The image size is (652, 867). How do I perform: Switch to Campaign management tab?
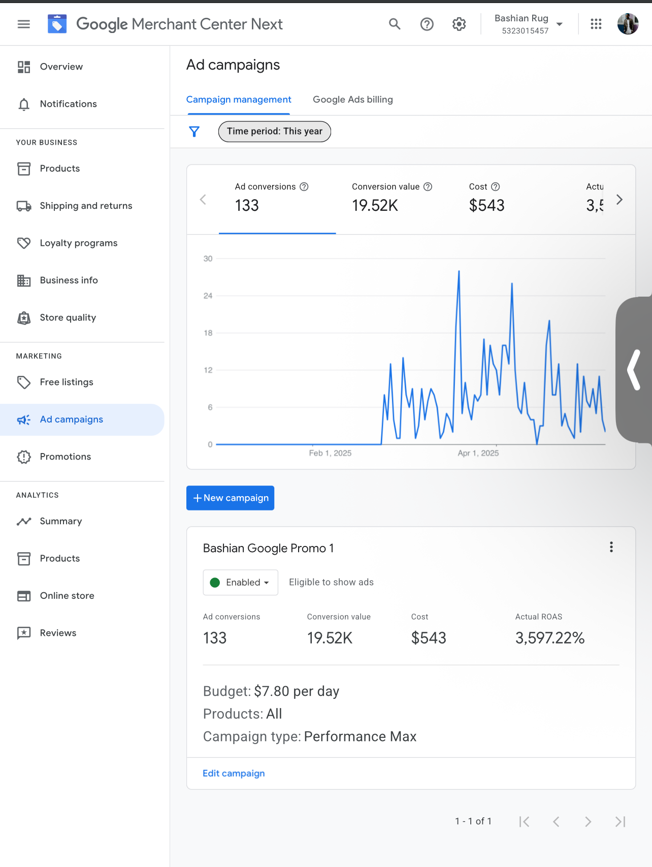239,100
